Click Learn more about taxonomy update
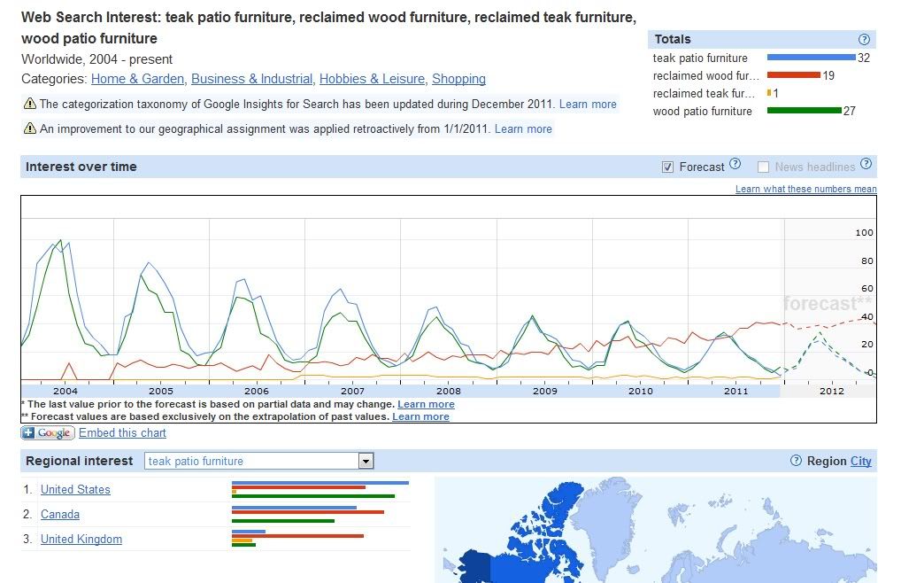Screen dimensions: 901x583 [x=588, y=104]
